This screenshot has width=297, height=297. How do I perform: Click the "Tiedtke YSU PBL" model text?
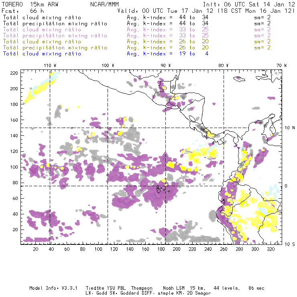coord(106,288)
